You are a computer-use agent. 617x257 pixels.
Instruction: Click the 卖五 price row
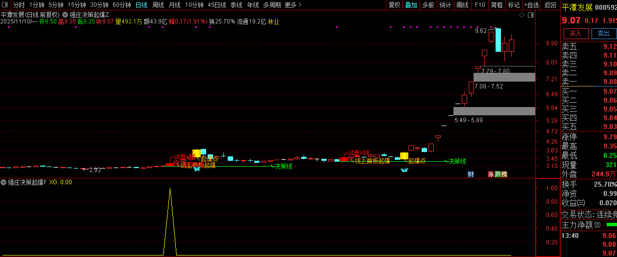(589, 47)
